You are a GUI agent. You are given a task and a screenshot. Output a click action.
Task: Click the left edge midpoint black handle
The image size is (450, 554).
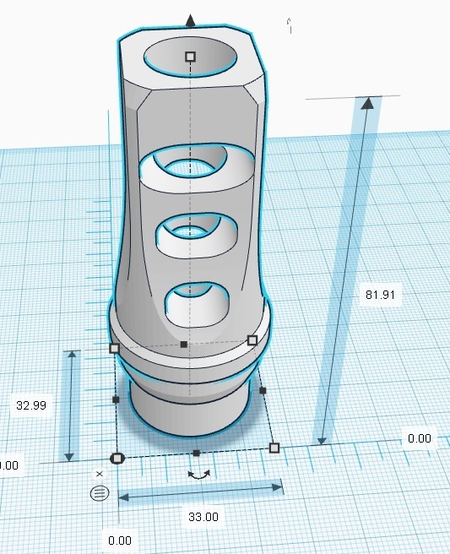(x=116, y=399)
